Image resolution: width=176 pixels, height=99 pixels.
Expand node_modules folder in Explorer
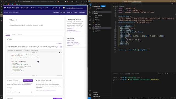pyautogui.click(x=98, y=15)
